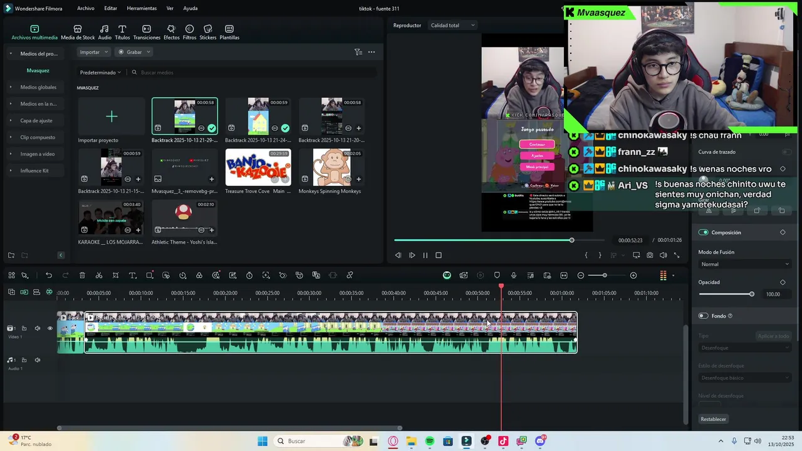Switch to the Transiciones tab

pos(147,33)
